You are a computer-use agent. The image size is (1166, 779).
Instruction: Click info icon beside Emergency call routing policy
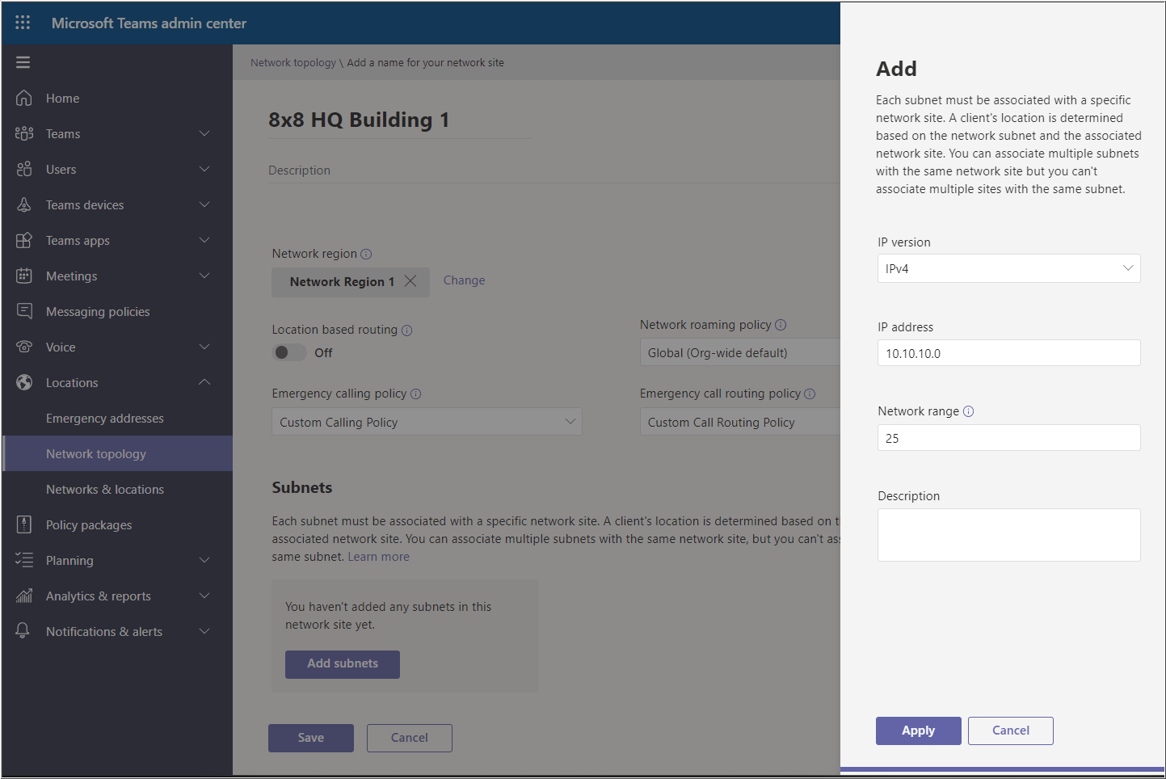pos(810,394)
